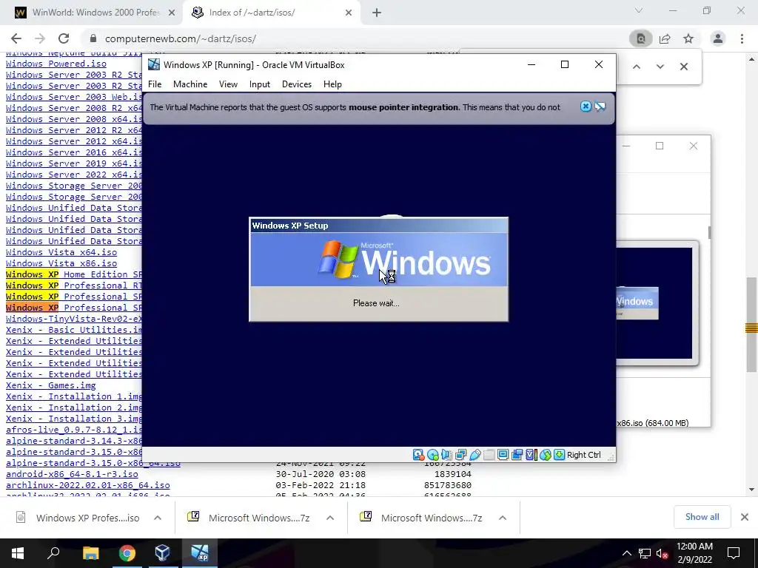Screen dimensions: 758x568
Task: Expand options for second Microsoft Windows...7z download
Action: pyautogui.click(x=503, y=518)
